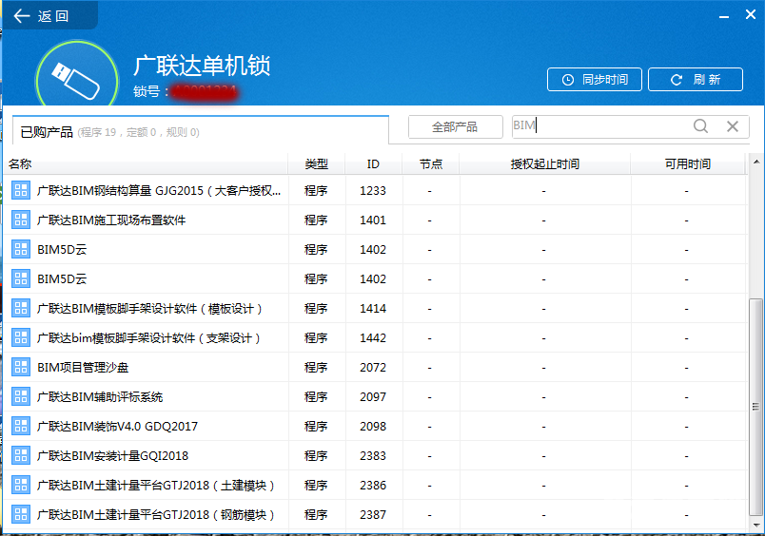765x536 pixels.
Task: Click icon beside 广联达BIM安装计量GQI2018
Action: [x=21, y=455]
